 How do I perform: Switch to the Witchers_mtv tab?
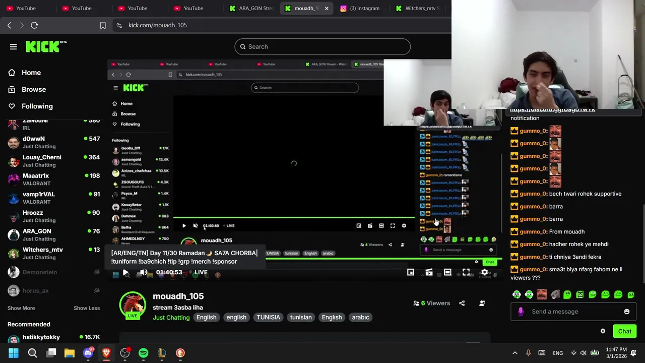click(418, 8)
